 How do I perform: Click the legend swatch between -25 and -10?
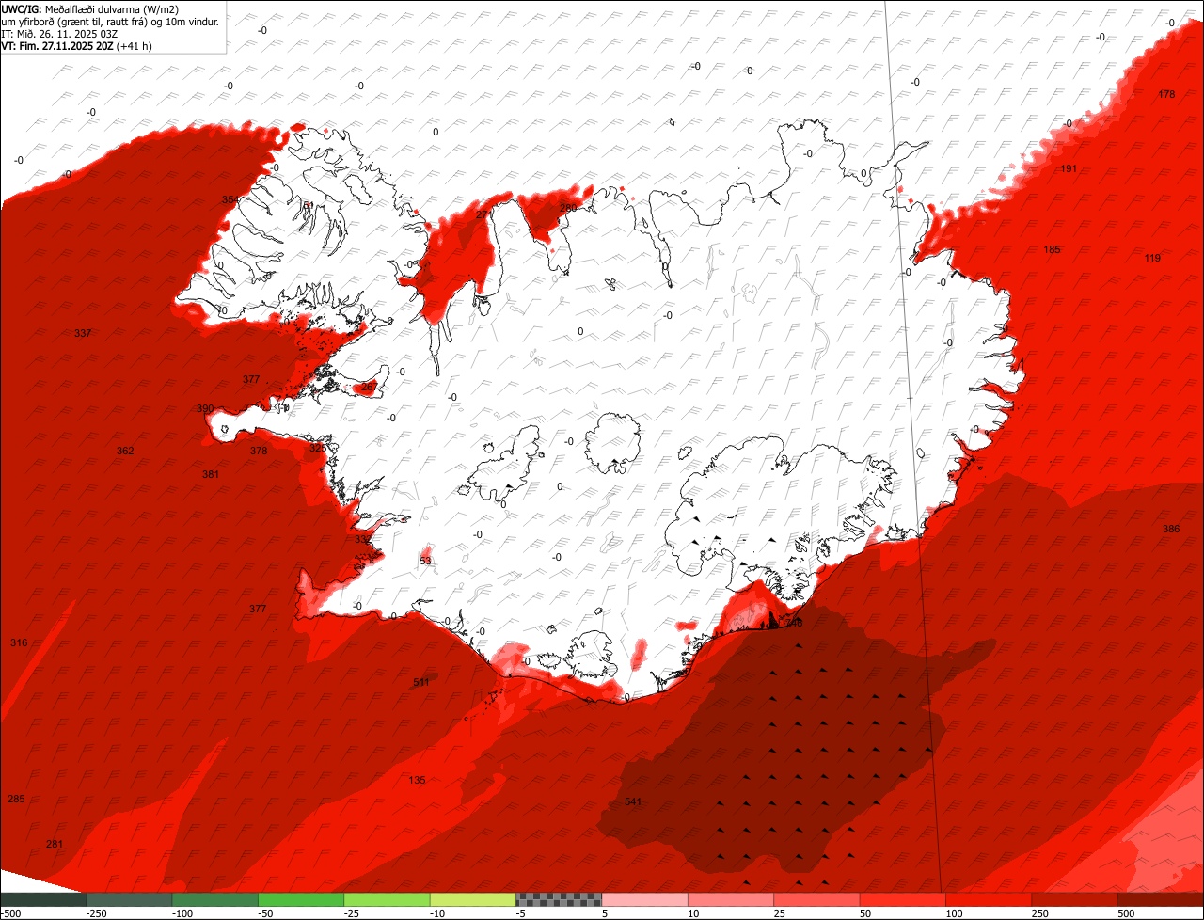[x=387, y=899]
